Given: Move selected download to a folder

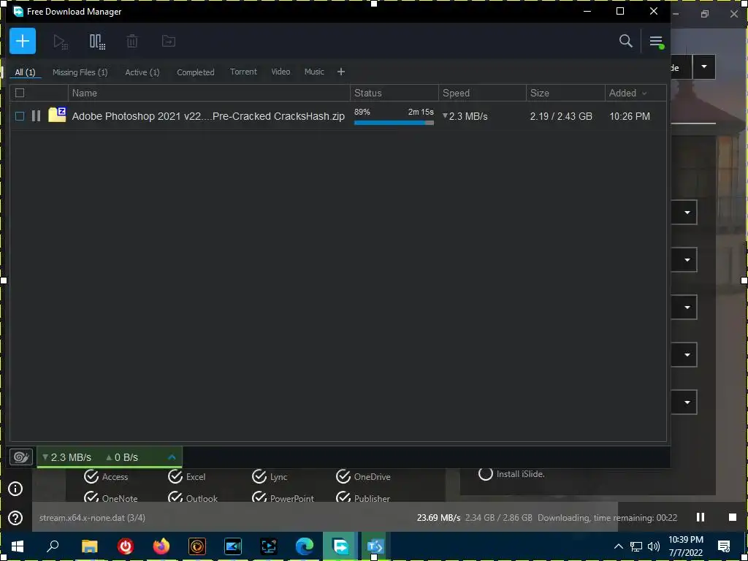Looking at the screenshot, I should [169, 41].
